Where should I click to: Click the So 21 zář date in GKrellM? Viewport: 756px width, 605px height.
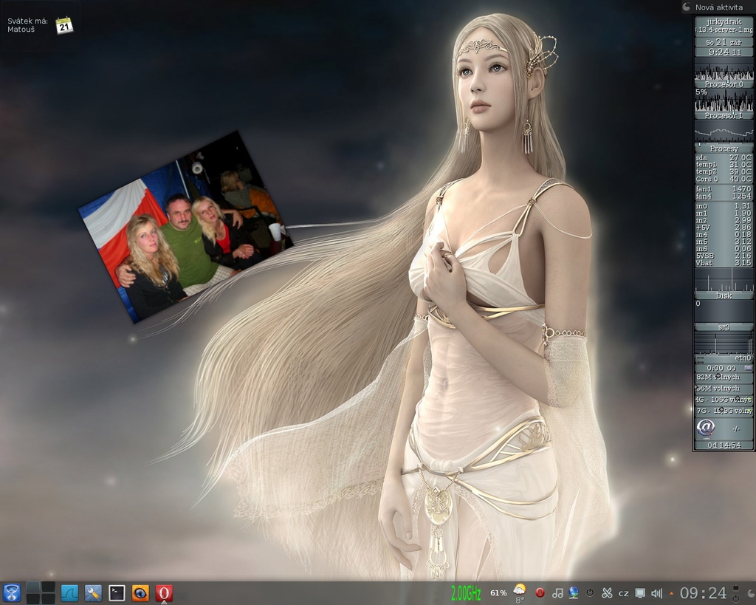724,42
